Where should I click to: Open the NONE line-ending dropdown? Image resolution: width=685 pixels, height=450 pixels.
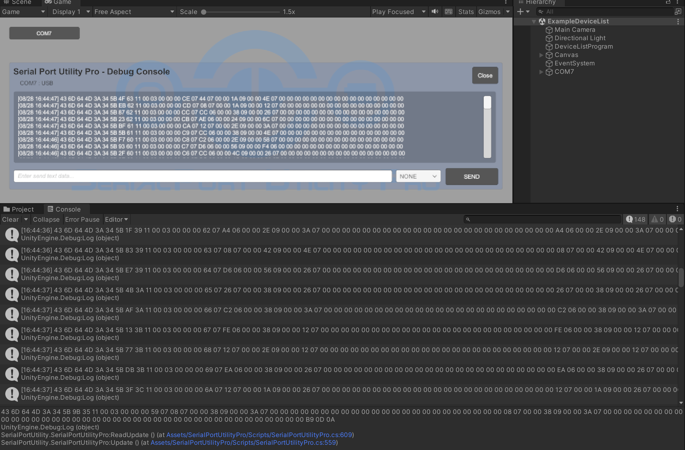pos(418,176)
